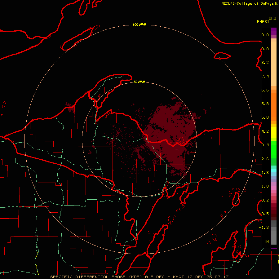Click "SPECIFIC DIFFERENTIAL PHASE (KDP)" caption text
Image resolution: width=279 pixels, height=279 pixels.
click(x=96, y=277)
